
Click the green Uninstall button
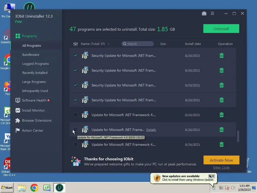(x=221, y=29)
